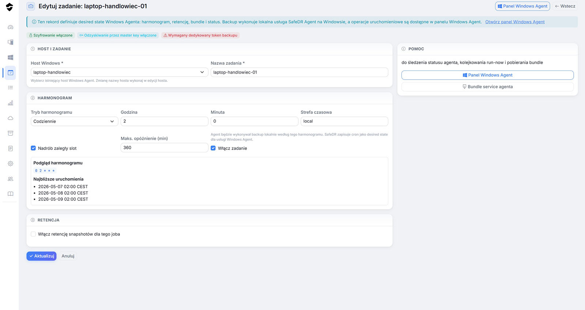Click 'Panel Windows Agent' button in Pomoc panel
The height and width of the screenshot is (310, 585).
(x=487, y=75)
